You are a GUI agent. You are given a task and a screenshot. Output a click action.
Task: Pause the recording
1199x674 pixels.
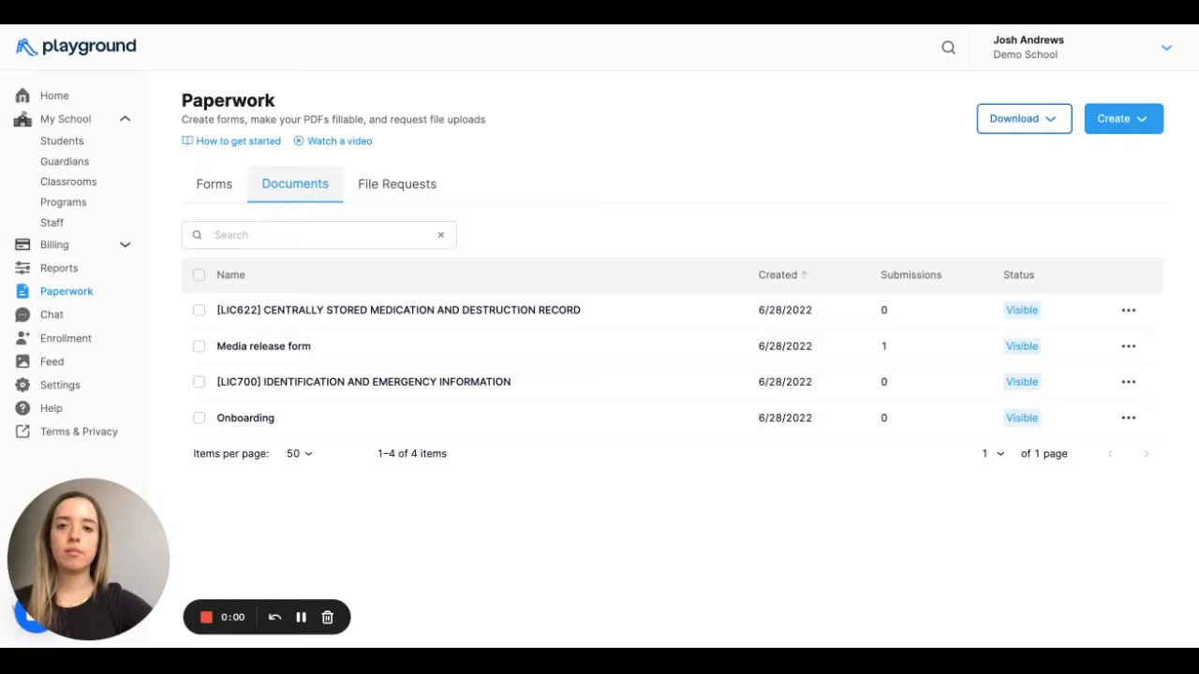301,617
